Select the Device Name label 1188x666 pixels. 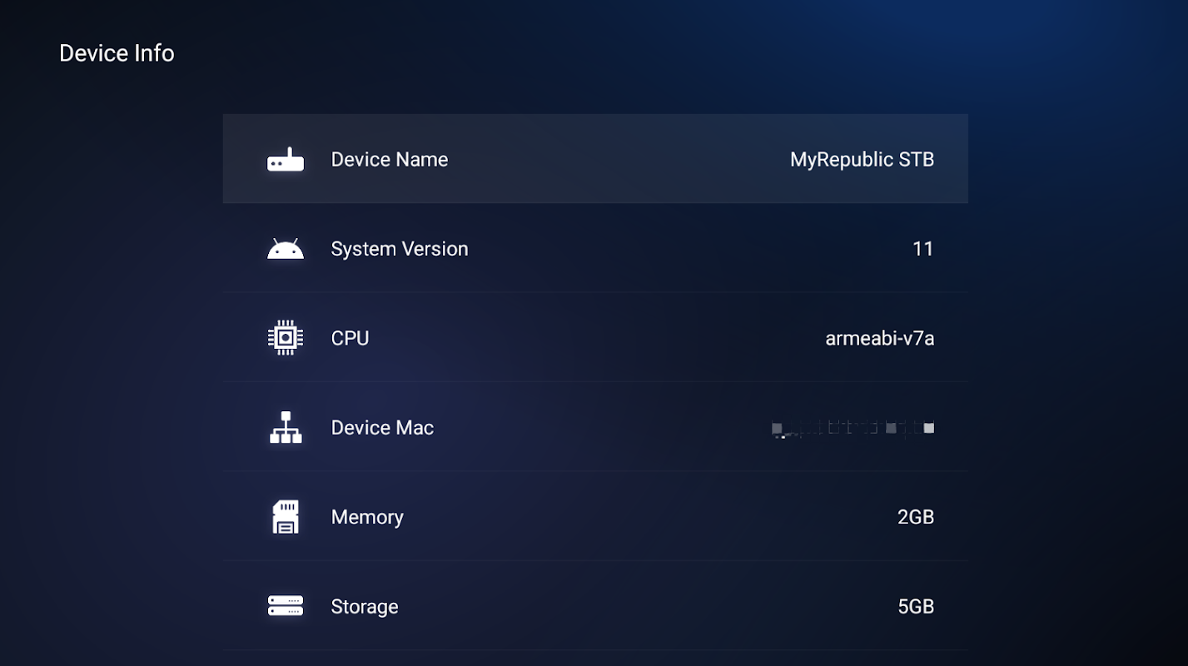[x=390, y=159]
